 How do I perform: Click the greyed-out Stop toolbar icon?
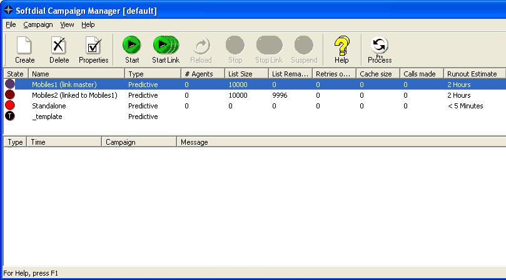point(235,49)
